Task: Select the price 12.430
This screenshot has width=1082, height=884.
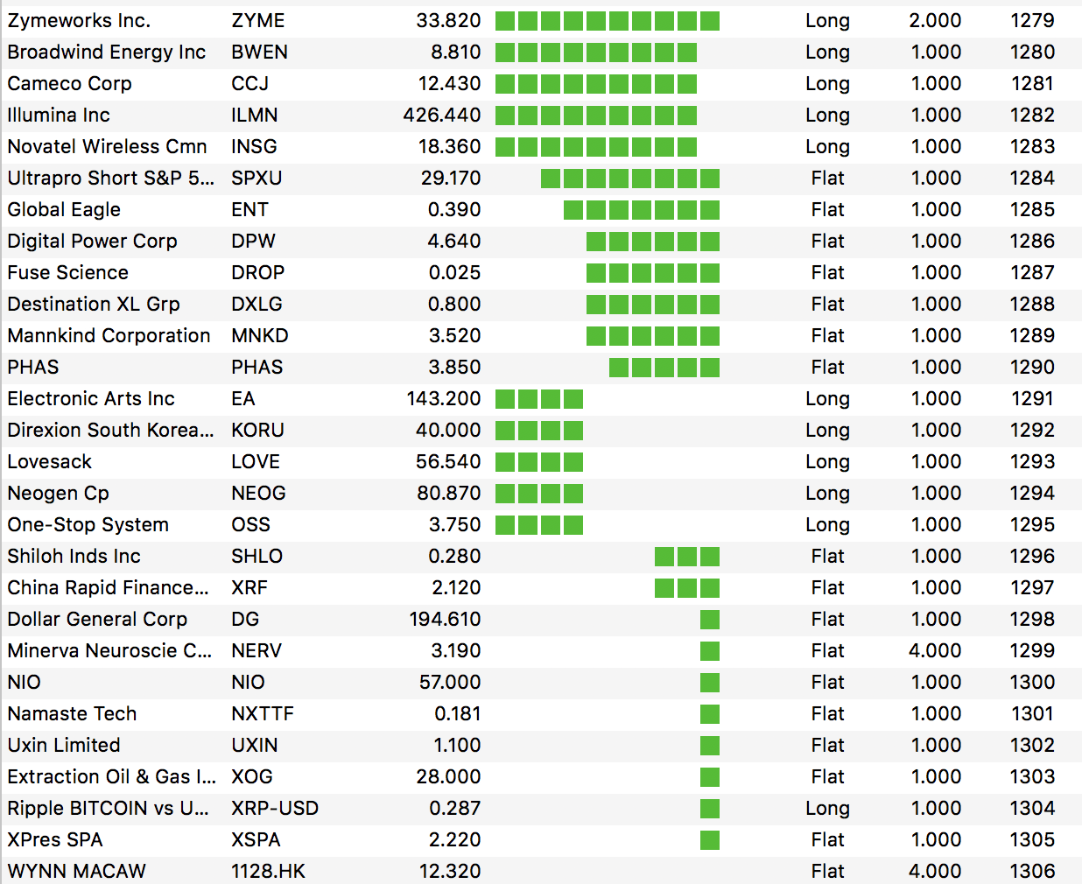Action: (x=450, y=83)
